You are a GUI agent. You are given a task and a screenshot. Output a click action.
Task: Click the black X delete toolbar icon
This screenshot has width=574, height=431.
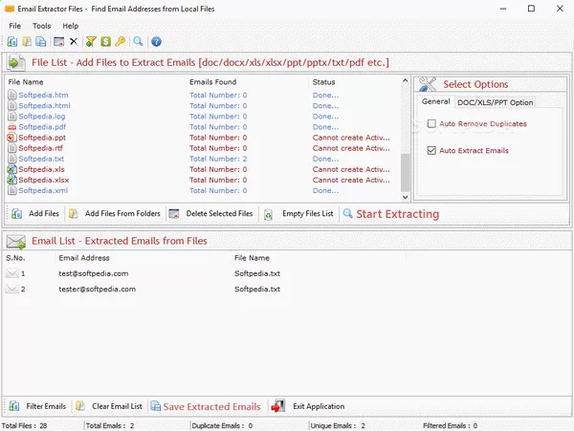pos(74,42)
